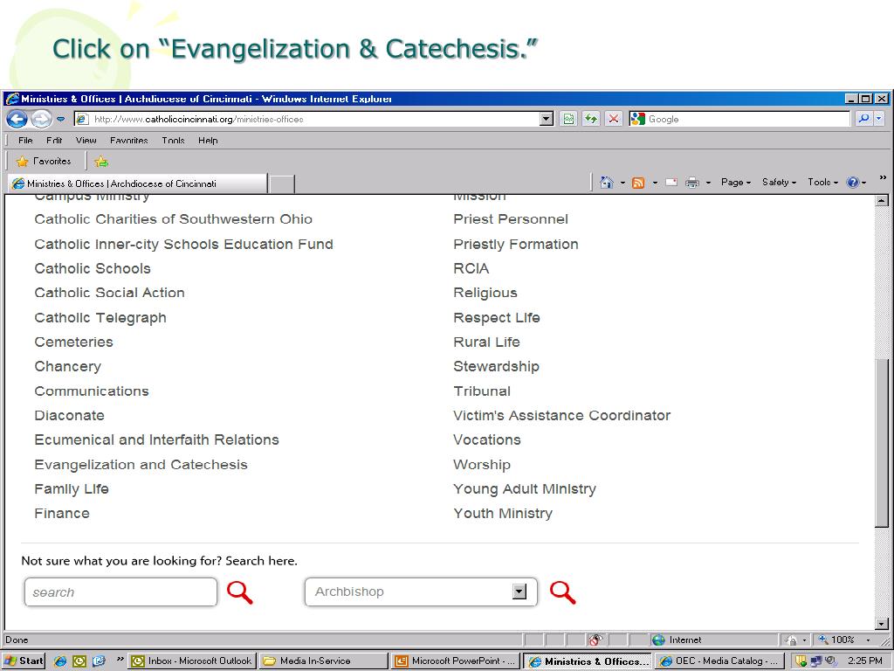Open the Favorites menu
894x671 pixels.
(129, 141)
